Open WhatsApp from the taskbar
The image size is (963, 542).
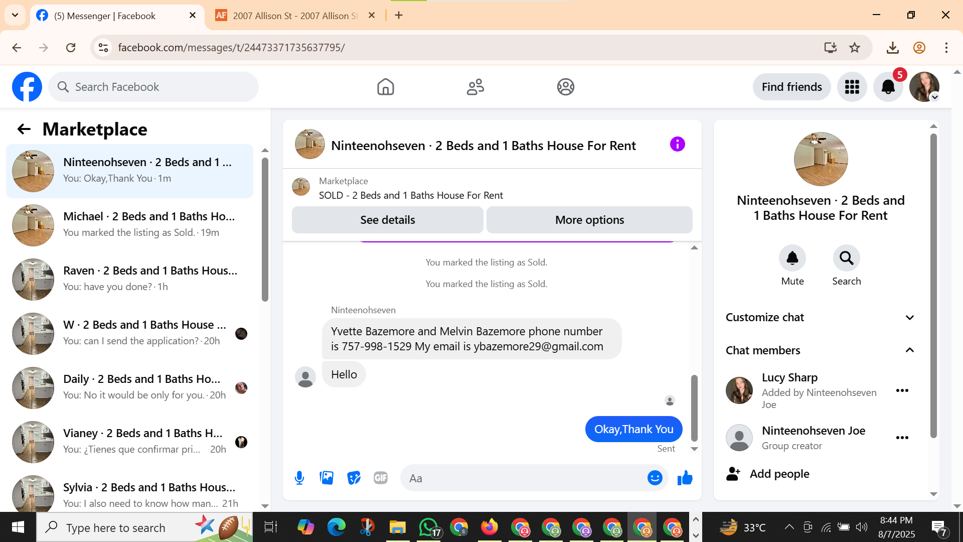coord(428,527)
